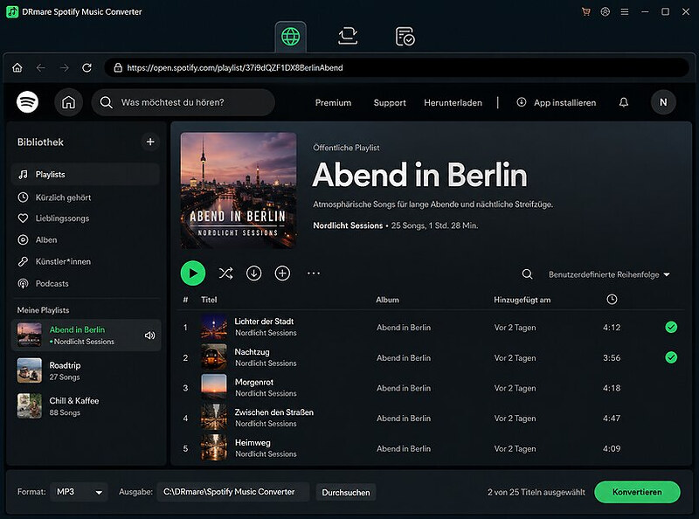Uncheck the Nachtzug selection checkmark

click(671, 357)
